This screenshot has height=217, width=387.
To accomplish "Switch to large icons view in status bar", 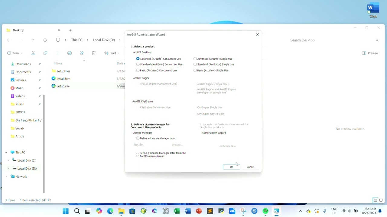I will click(381, 200).
